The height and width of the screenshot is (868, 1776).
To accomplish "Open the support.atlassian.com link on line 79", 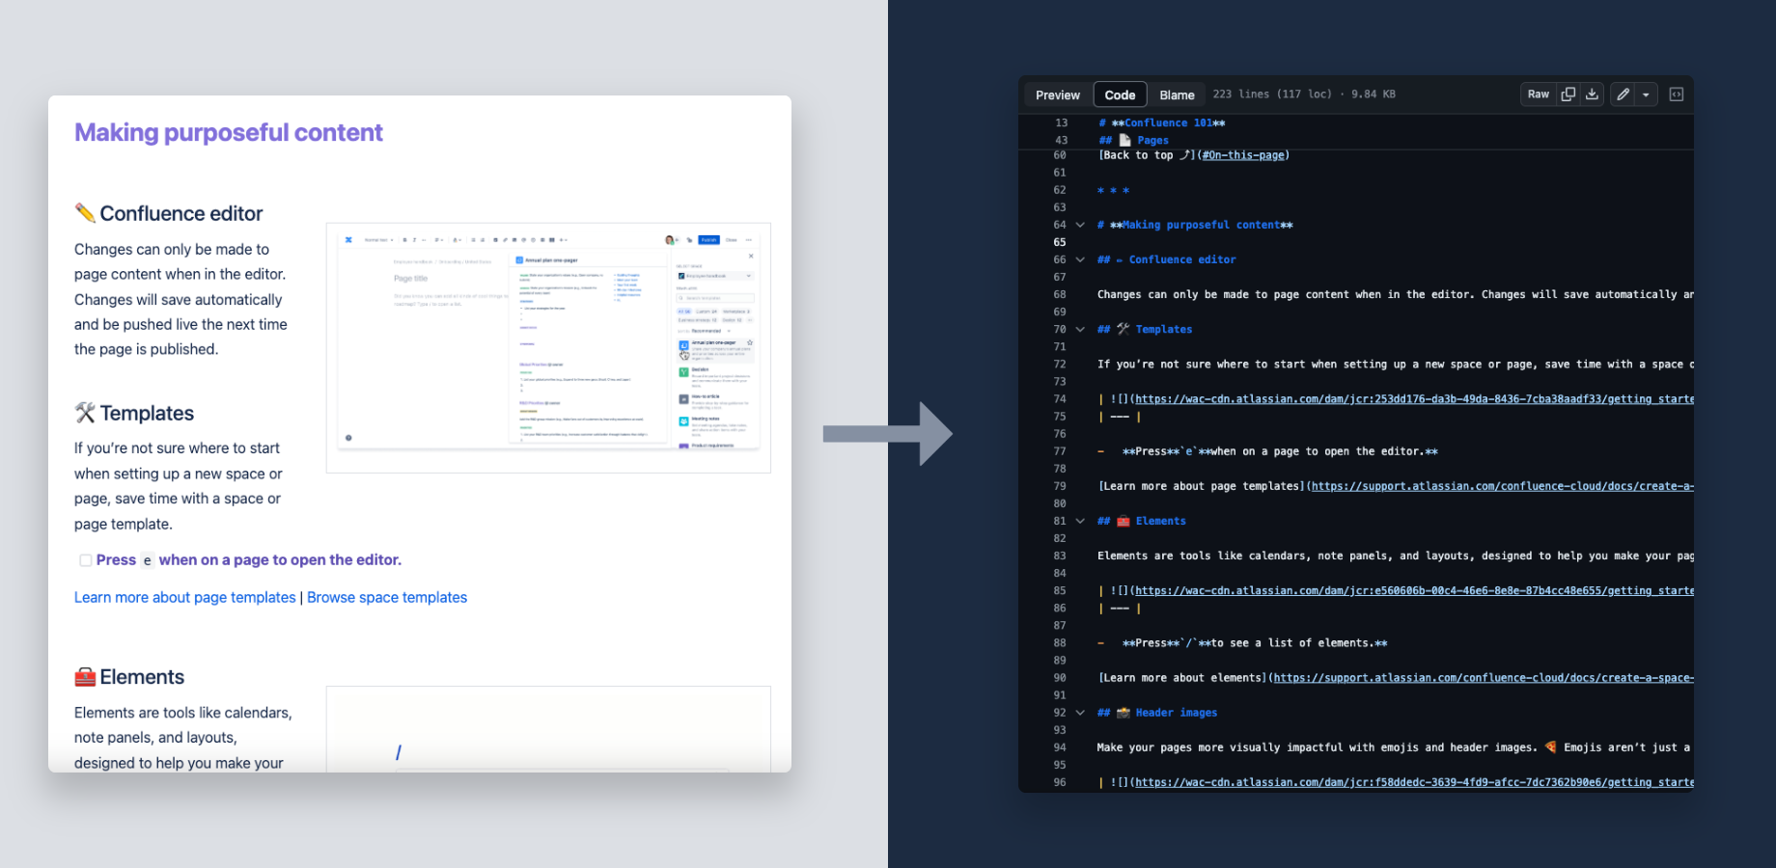I will (1502, 486).
